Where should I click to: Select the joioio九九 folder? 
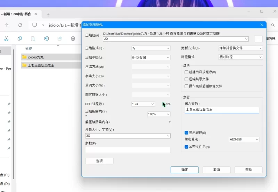[x=51, y=57]
